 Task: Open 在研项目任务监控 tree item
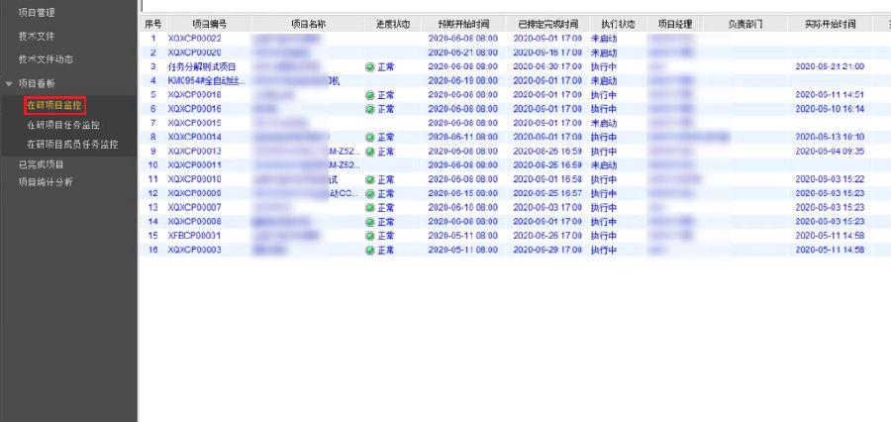(63, 125)
